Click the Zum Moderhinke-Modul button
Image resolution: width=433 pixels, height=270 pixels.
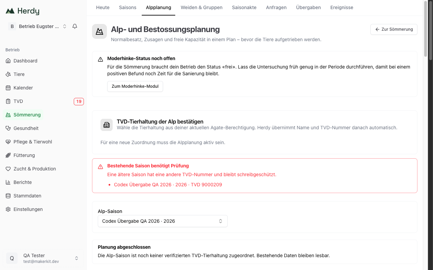coord(135,86)
